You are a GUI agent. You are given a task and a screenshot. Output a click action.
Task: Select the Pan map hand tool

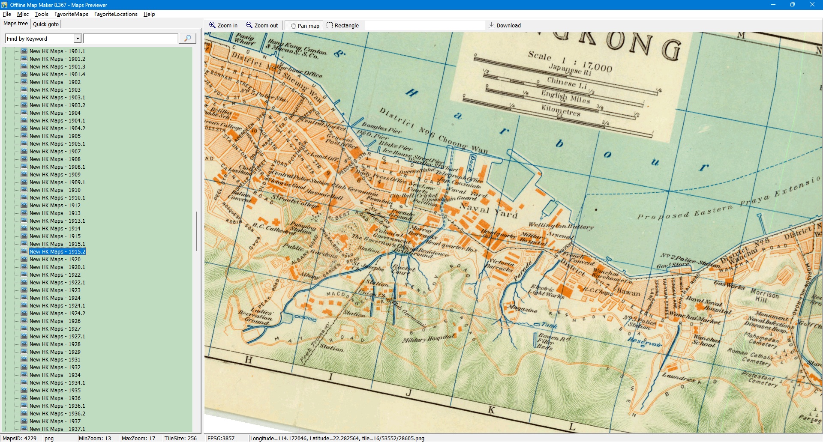294,26
